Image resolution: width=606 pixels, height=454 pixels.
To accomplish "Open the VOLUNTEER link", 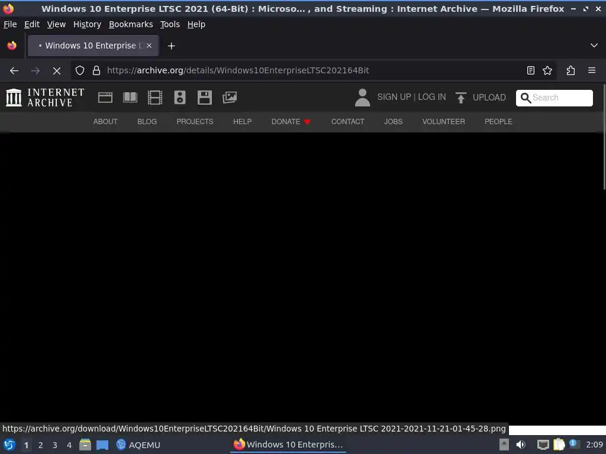I will coord(443,122).
